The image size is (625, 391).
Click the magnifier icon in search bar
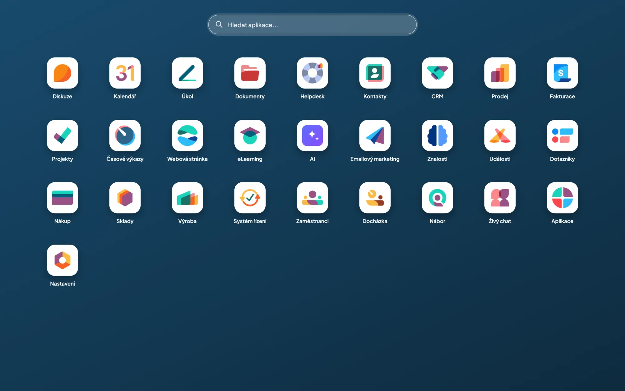coord(219,24)
